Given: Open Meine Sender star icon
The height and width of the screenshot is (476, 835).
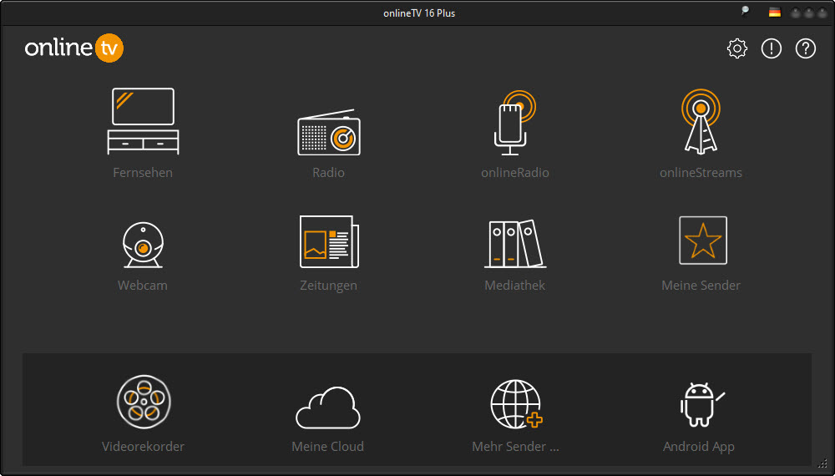Looking at the screenshot, I should coord(703,241).
